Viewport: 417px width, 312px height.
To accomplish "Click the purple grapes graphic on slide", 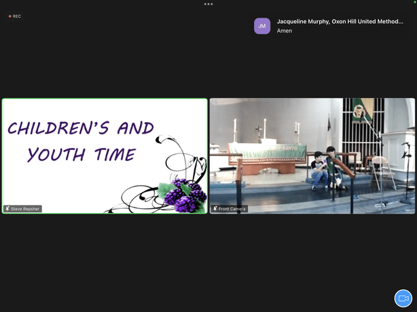I will click(182, 195).
